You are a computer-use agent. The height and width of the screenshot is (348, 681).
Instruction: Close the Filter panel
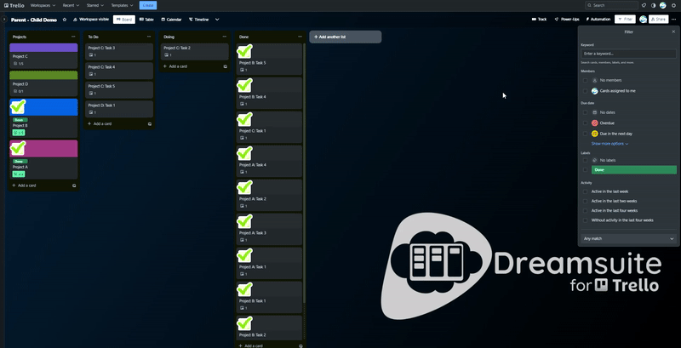tap(673, 32)
